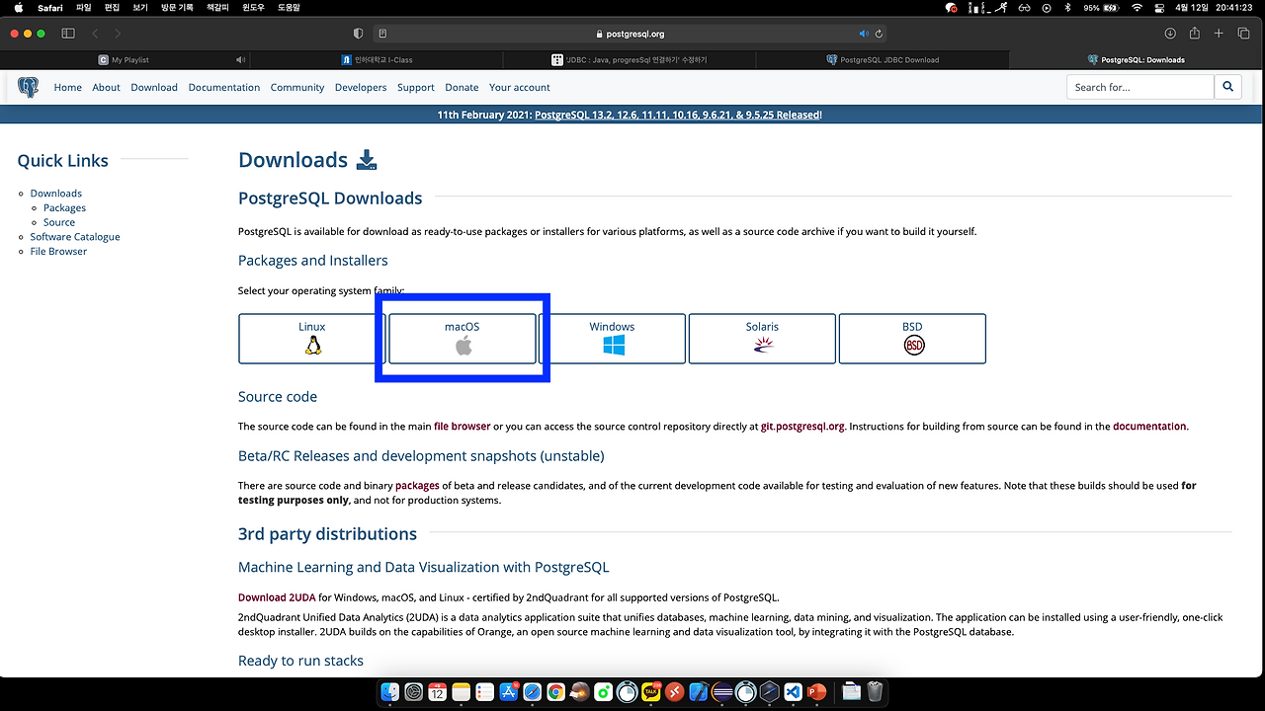Launch PowerPoint from the dock
This screenshot has width=1265, height=711.
816,692
